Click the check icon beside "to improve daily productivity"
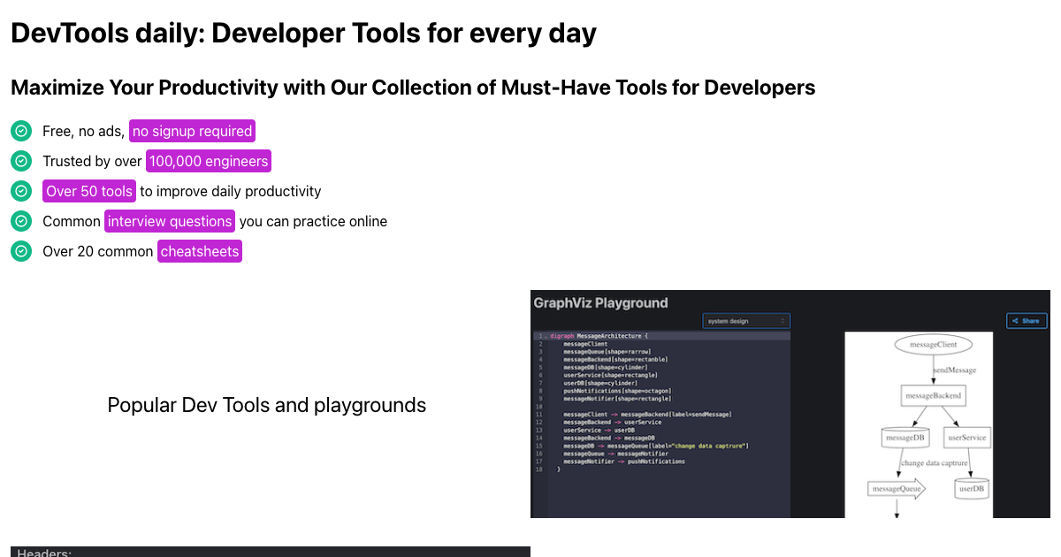The width and height of the screenshot is (1061, 557). point(21,191)
